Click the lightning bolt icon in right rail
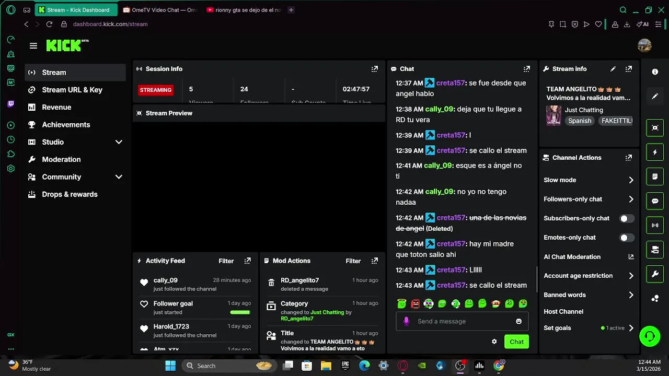The image size is (669, 376). [x=655, y=152]
